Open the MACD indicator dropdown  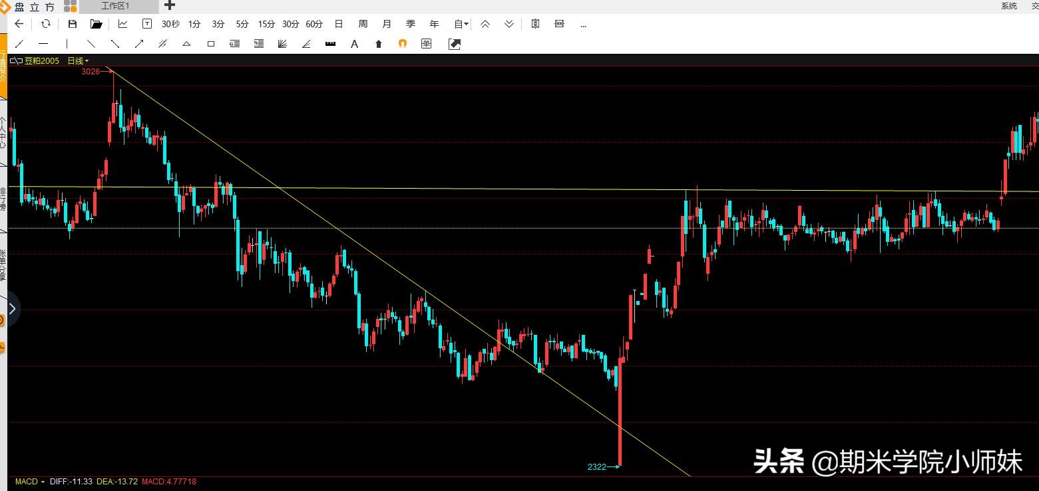[x=30, y=482]
